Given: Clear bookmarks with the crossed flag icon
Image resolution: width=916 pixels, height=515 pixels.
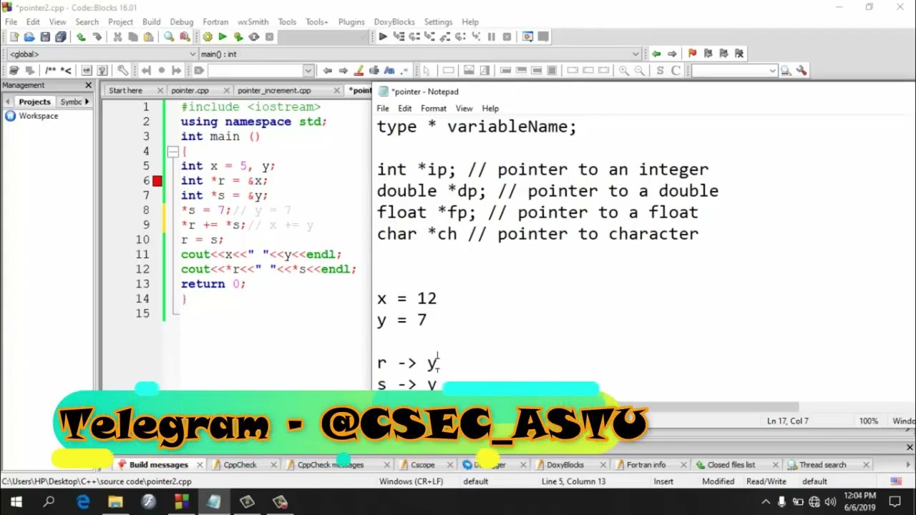Looking at the screenshot, I should (x=739, y=54).
